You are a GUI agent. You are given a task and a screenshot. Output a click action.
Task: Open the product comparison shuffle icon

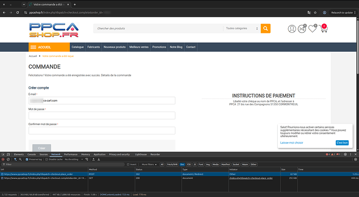(302, 29)
